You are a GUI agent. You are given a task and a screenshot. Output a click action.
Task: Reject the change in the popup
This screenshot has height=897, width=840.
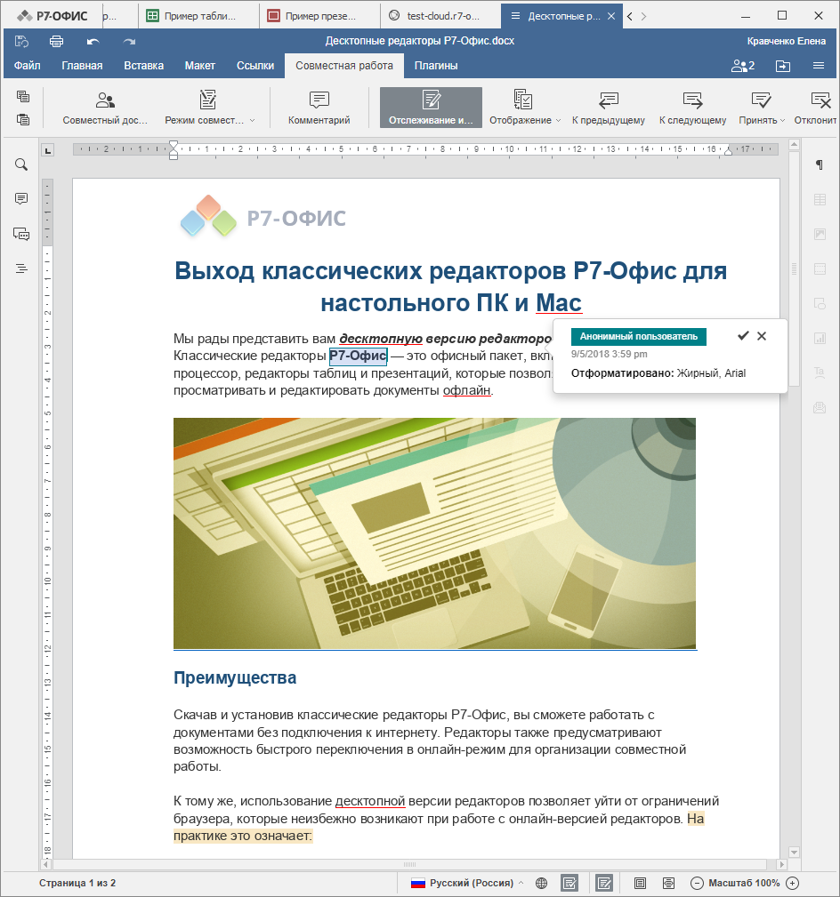pos(762,336)
